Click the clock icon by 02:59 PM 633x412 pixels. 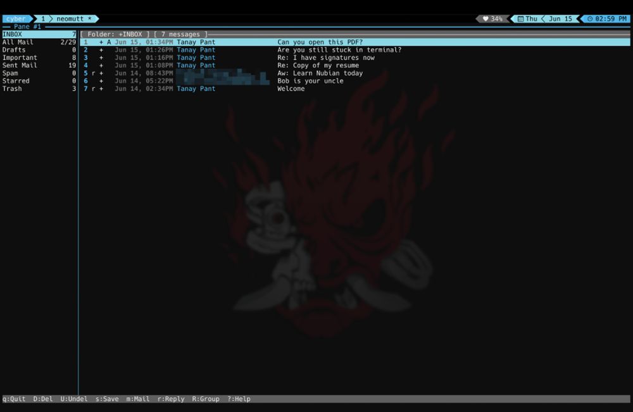point(590,19)
